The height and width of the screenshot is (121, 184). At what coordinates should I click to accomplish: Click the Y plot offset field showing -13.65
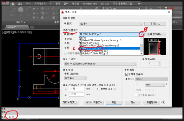pos(76,95)
